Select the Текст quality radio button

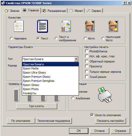(38, 38)
